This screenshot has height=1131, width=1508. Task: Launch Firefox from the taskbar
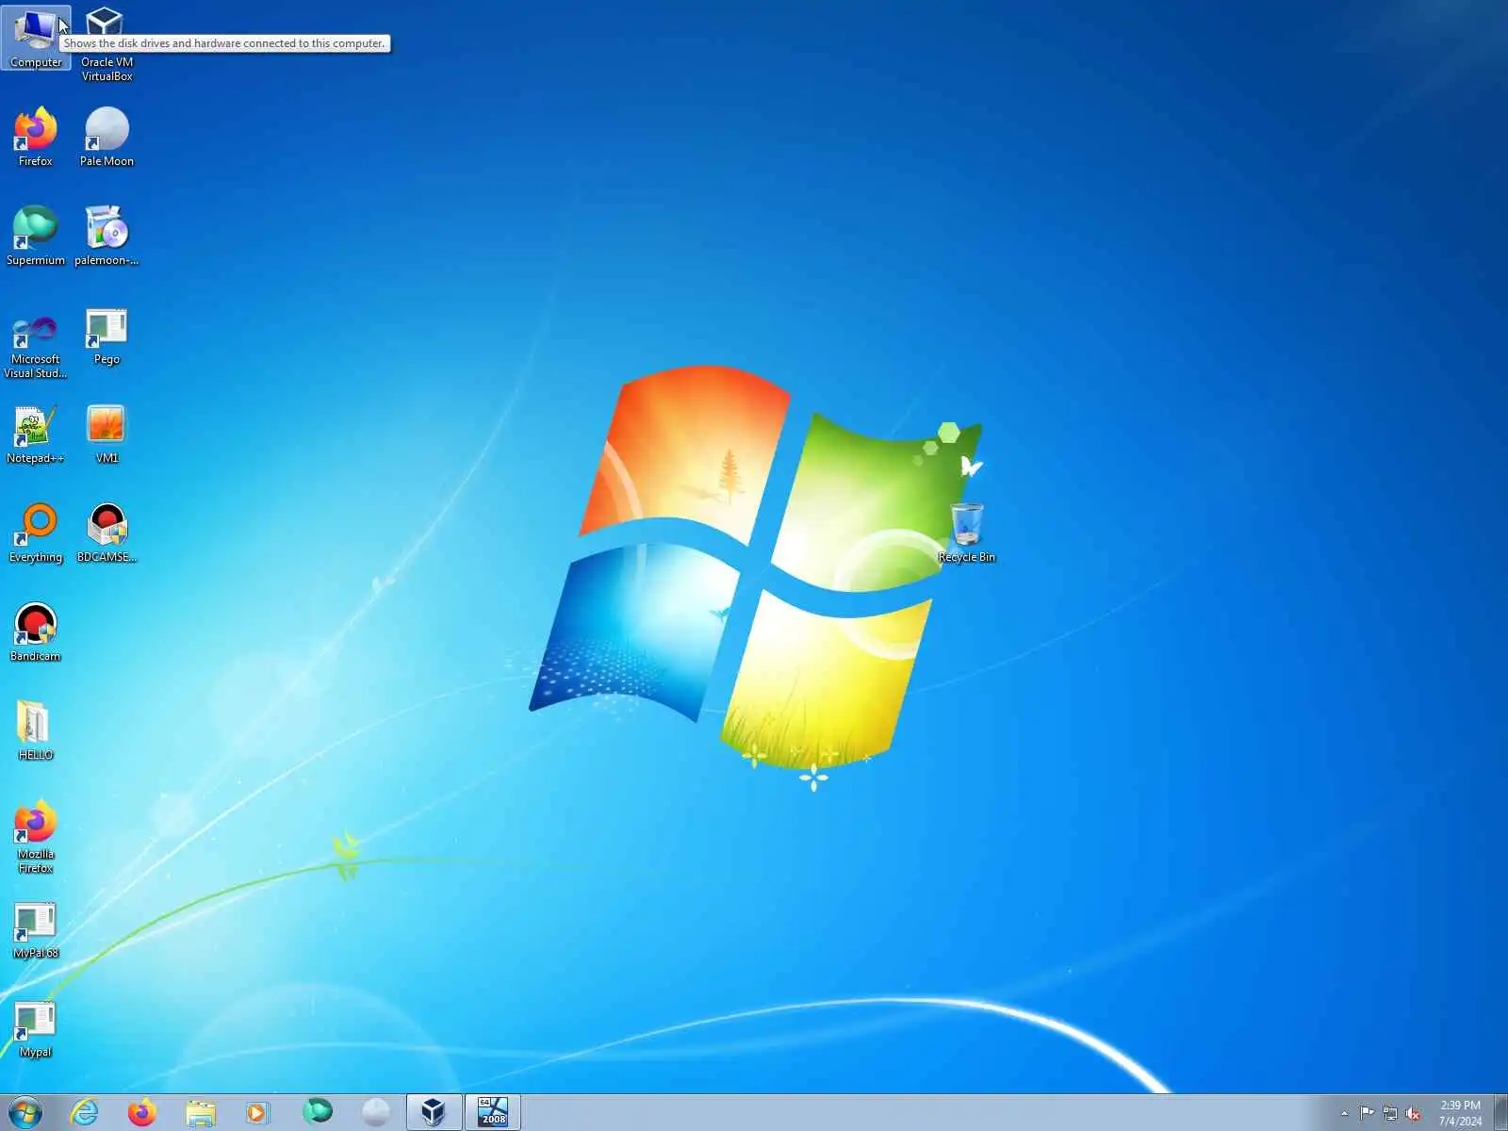[x=142, y=1112]
